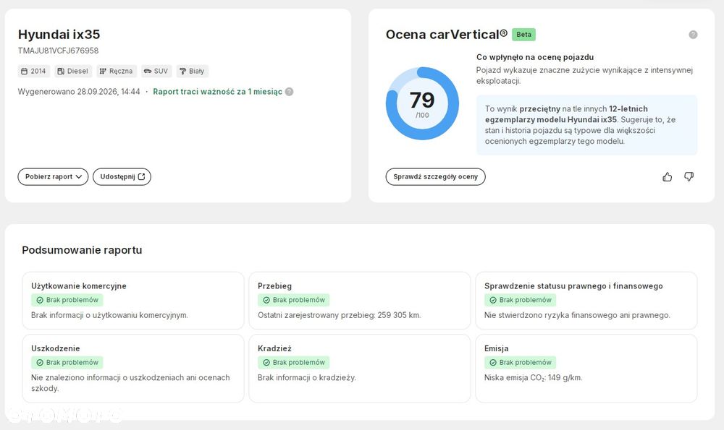The width and height of the screenshot is (724, 430).
Task: Click the SUV body type tag
Action: coord(156,71)
